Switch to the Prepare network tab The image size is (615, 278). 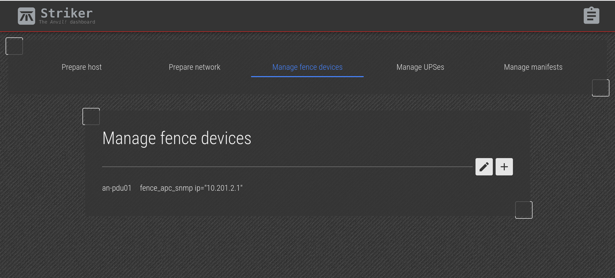click(194, 67)
